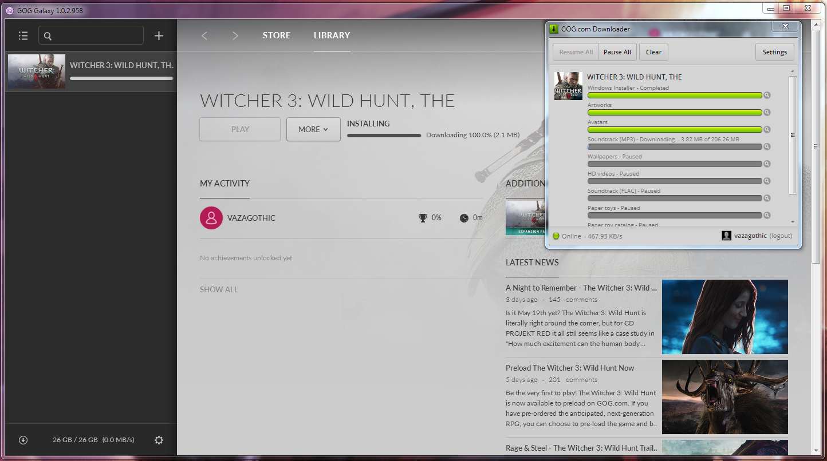
Task: Click the woman news thumbnail image
Action: [x=725, y=317]
